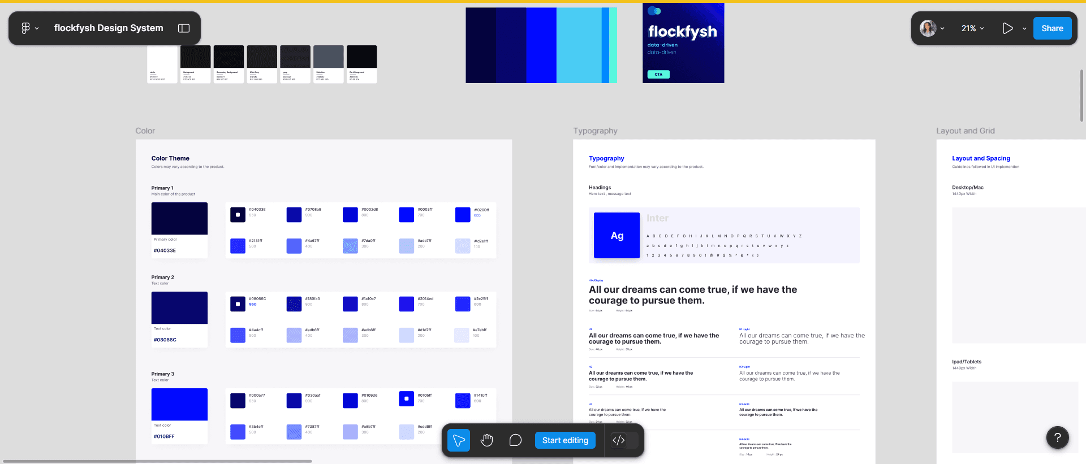
Task: Select the #adc7ff 200 swatch
Action: click(x=406, y=246)
